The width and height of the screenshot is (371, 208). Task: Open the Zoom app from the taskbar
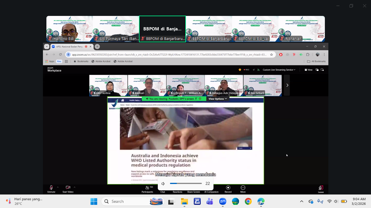click(223, 201)
